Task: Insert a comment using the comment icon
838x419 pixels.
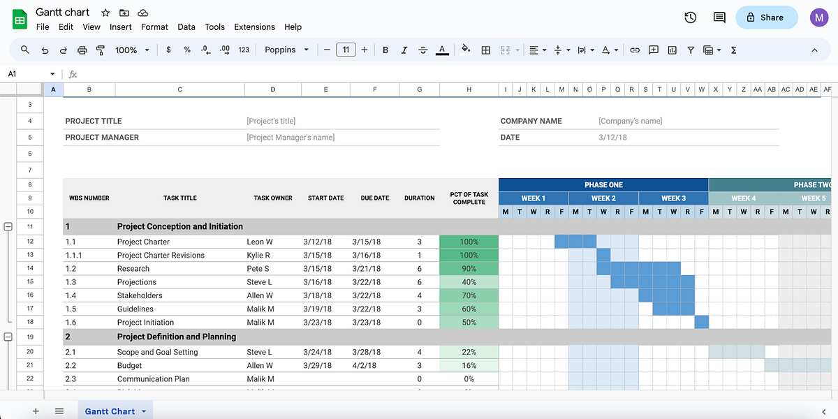Action: click(653, 50)
